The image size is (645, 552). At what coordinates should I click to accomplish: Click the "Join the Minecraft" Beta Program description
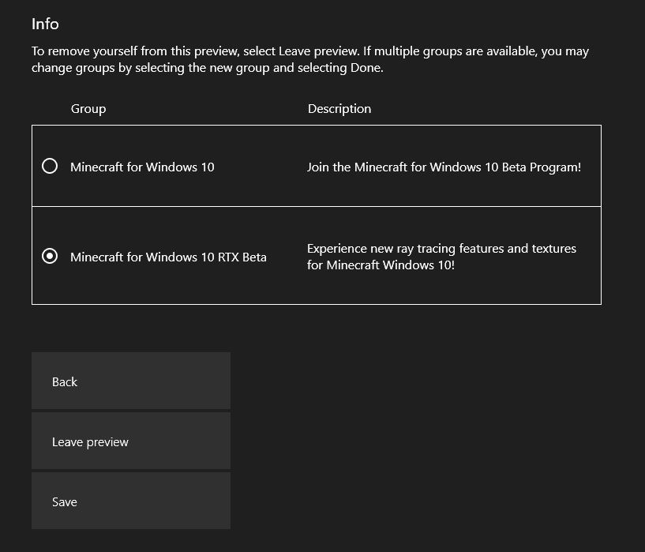444,167
